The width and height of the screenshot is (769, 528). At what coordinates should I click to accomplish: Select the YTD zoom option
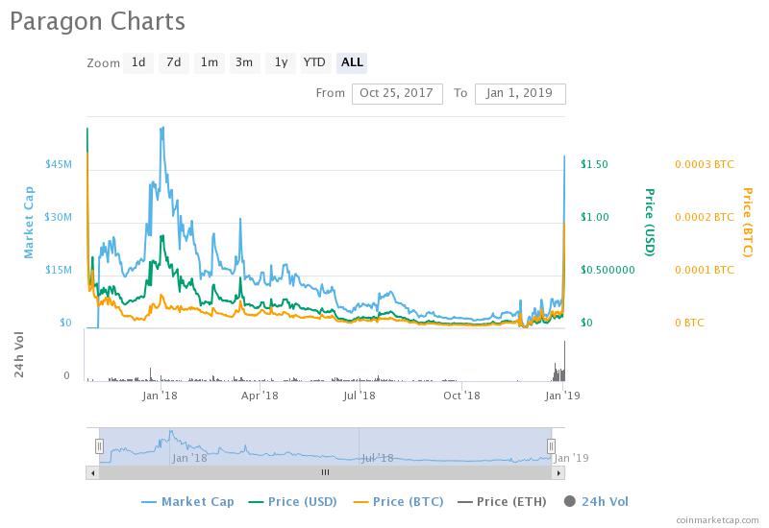pos(314,62)
